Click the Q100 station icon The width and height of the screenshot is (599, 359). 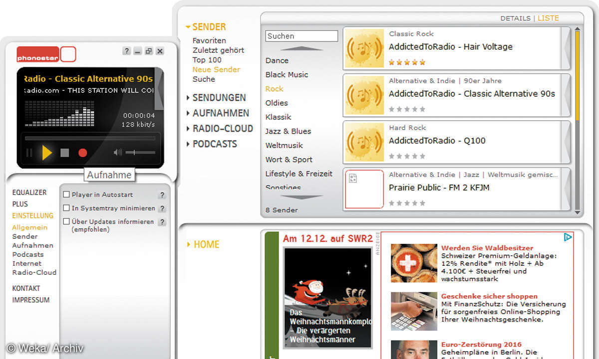pos(363,142)
